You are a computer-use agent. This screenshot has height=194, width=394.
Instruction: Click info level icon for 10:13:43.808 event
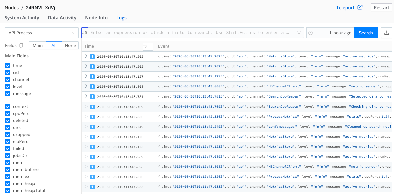click(x=92, y=86)
